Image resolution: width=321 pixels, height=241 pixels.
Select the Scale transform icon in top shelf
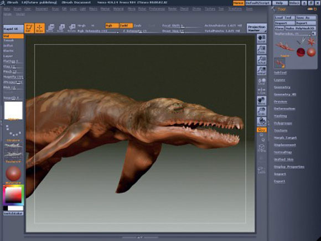tap(61, 28)
